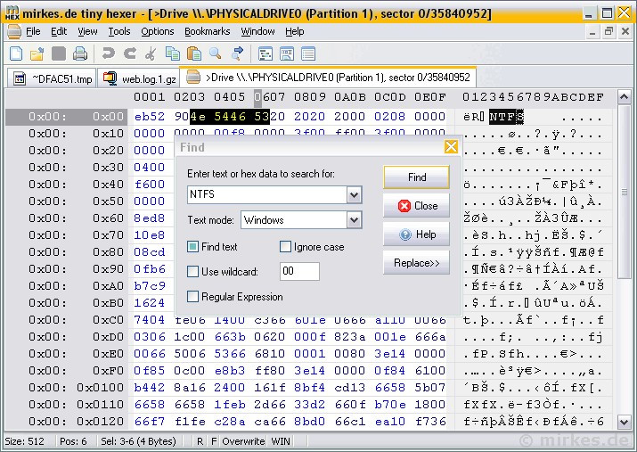The image size is (637, 452).
Task: Click the New file toolbar icon
Action: [16, 54]
